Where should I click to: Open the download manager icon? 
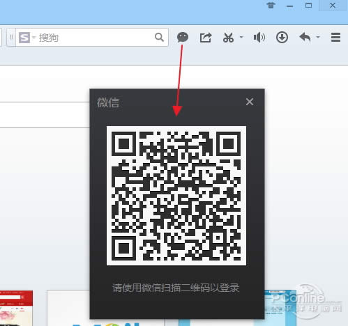[282, 38]
